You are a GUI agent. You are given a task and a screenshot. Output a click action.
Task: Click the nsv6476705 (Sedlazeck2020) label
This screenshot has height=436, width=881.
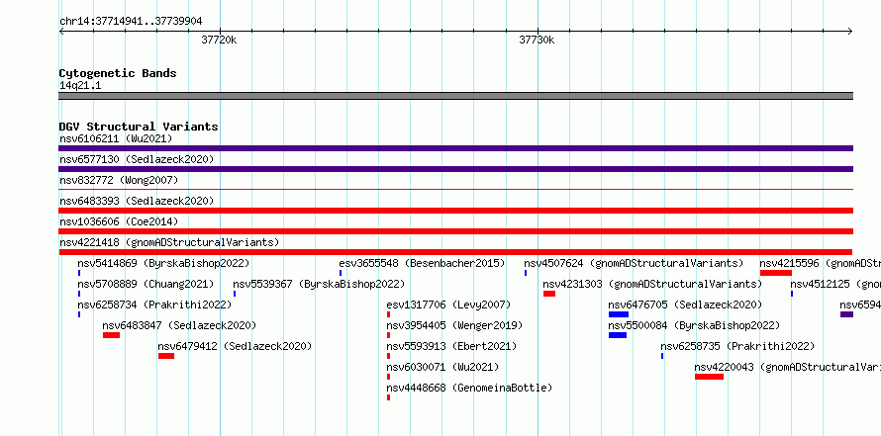click(x=685, y=305)
